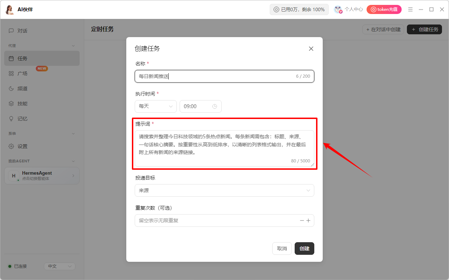Open the 技能 layers icon

coord(11,104)
